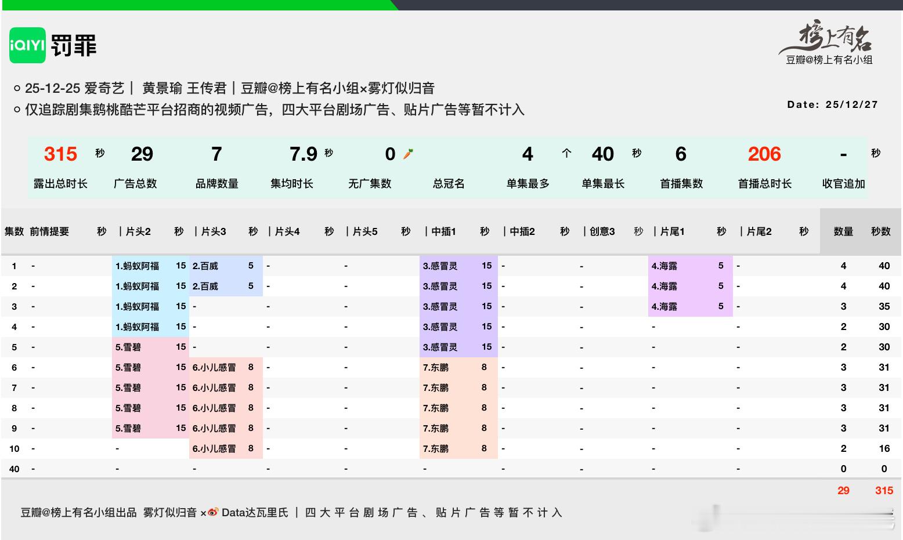Click the 广告总数 stat label
Screen dimensions: 903x540
(x=135, y=184)
